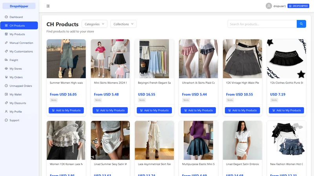Screen dimensions: 314x176
Task: Click the price From USD 16.05
Action: 63,94
